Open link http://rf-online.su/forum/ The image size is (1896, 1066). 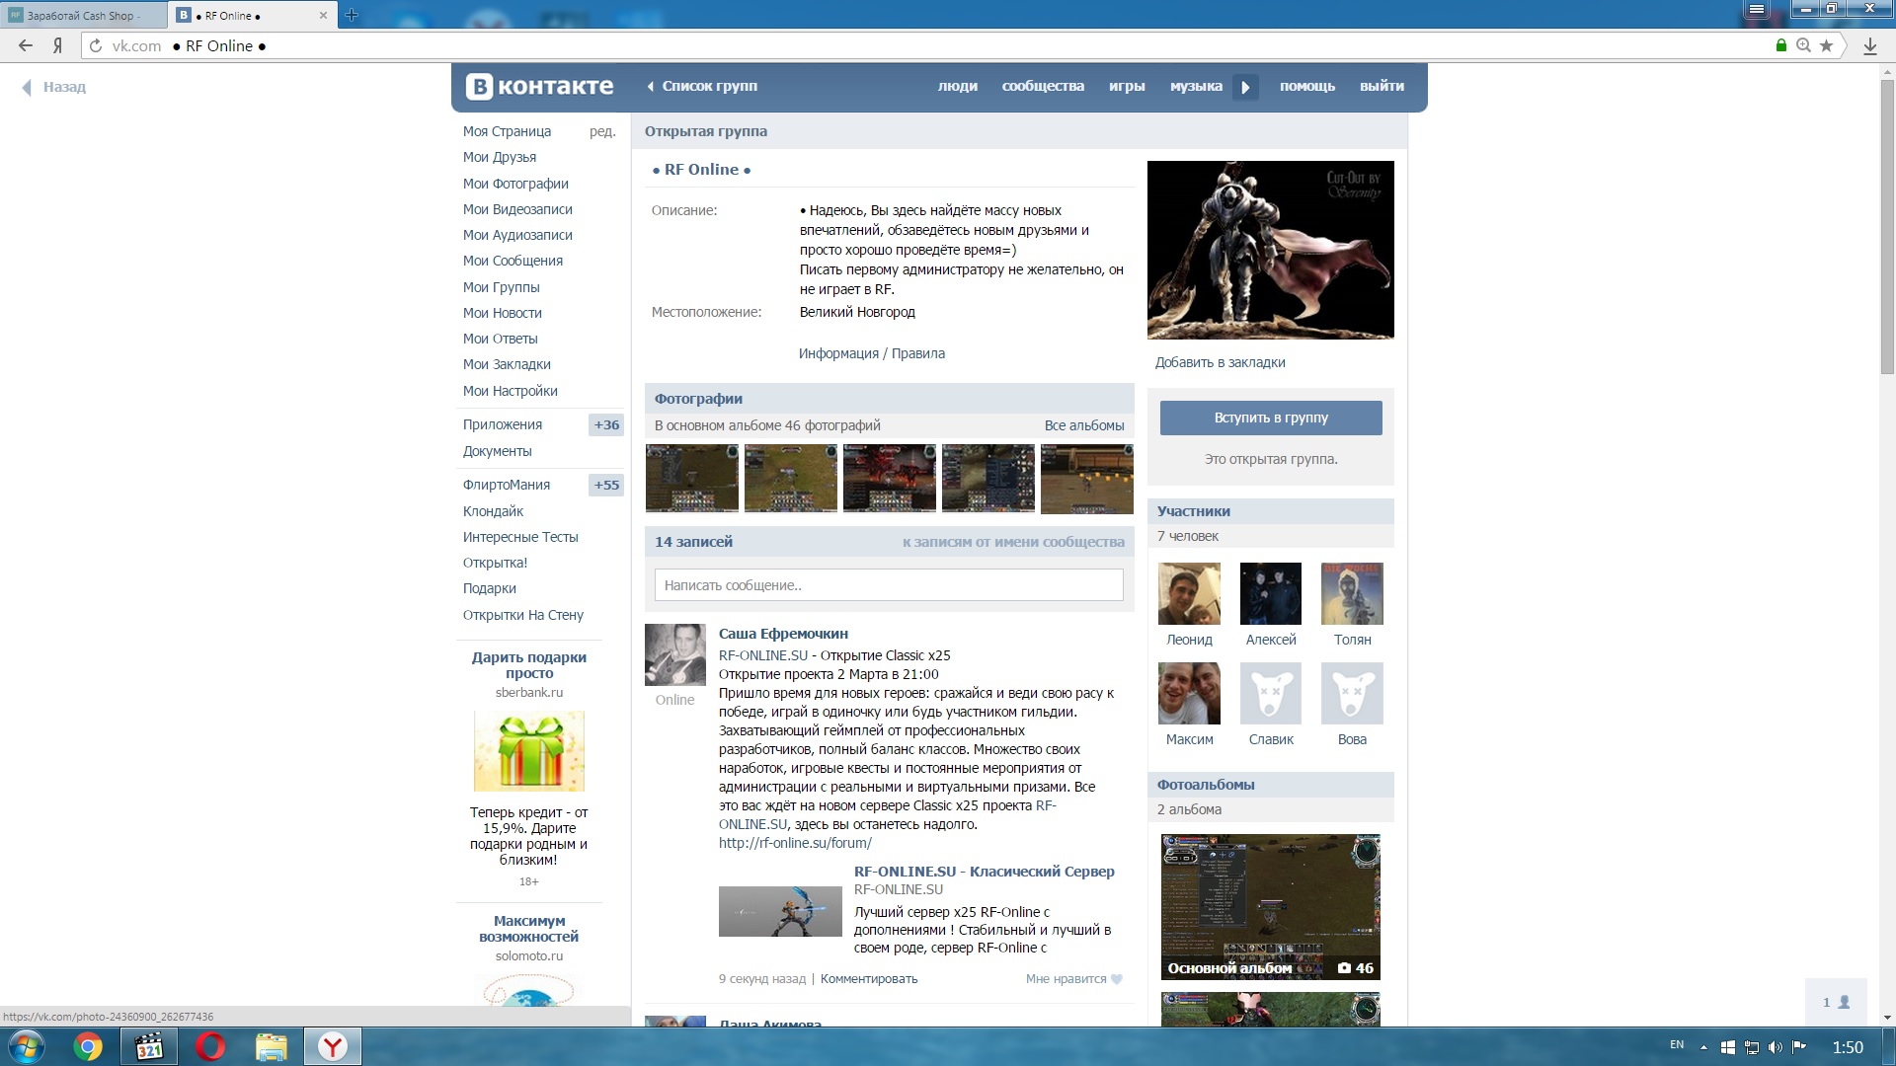click(x=795, y=843)
